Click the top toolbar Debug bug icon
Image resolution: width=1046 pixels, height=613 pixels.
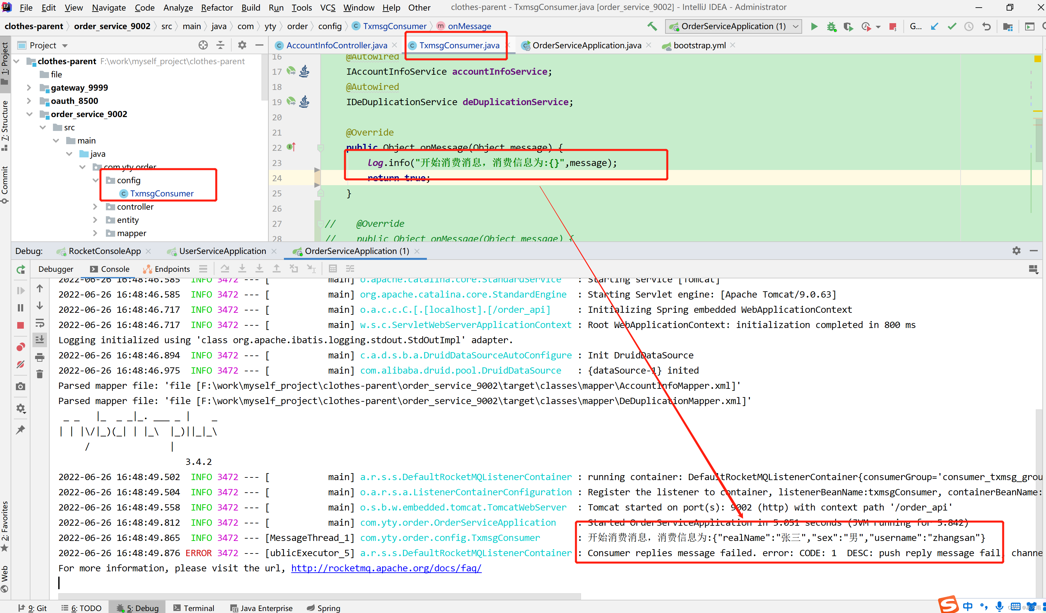pos(831,26)
